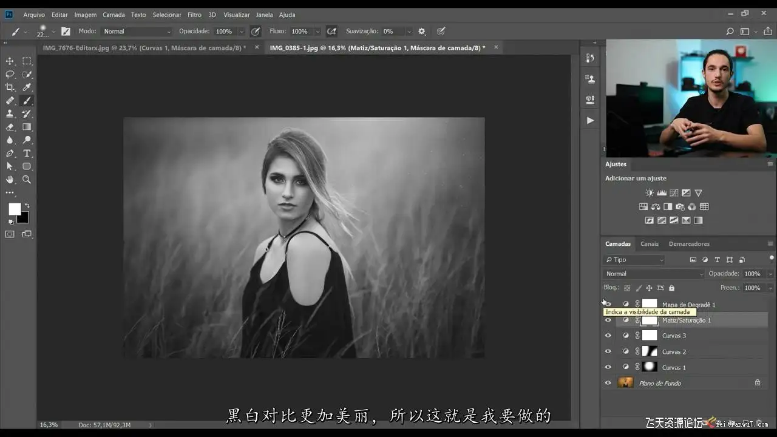The height and width of the screenshot is (437, 777).
Task: Select the Zoom tool
Action: [27, 180]
